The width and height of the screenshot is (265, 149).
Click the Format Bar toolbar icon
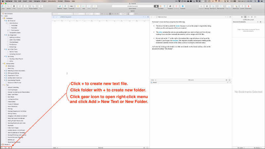[x=71, y=7]
